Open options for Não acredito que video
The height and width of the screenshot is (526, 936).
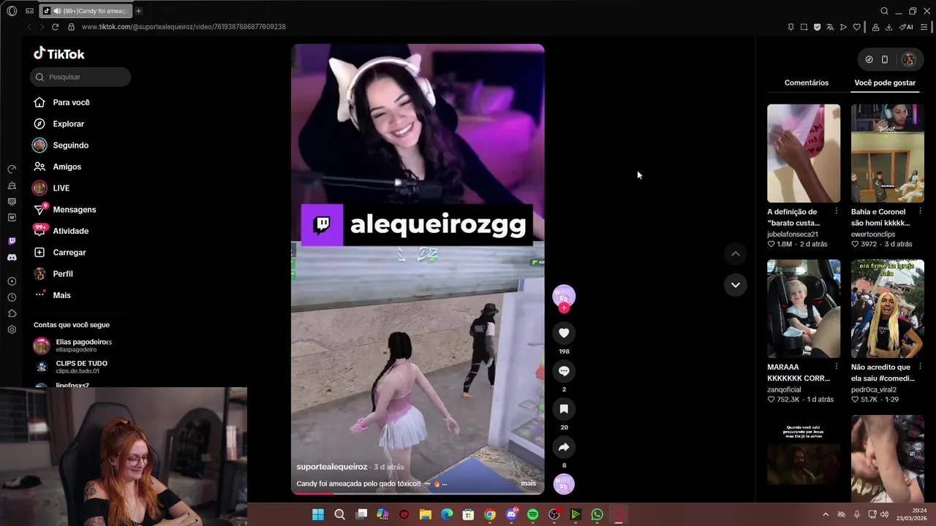pyautogui.click(x=920, y=367)
